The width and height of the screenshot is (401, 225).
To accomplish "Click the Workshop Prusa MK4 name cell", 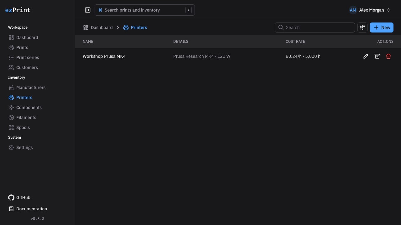I will 104,56.
